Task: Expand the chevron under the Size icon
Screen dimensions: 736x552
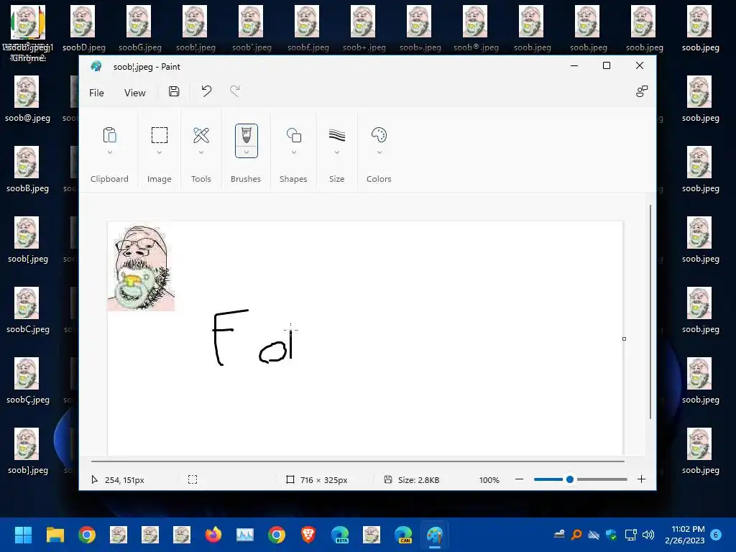Action: (x=337, y=152)
